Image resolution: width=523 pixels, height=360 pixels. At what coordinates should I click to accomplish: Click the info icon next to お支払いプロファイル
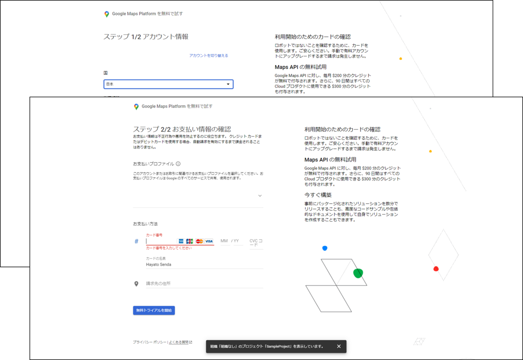pyautogui.click(x=178, y=164)
